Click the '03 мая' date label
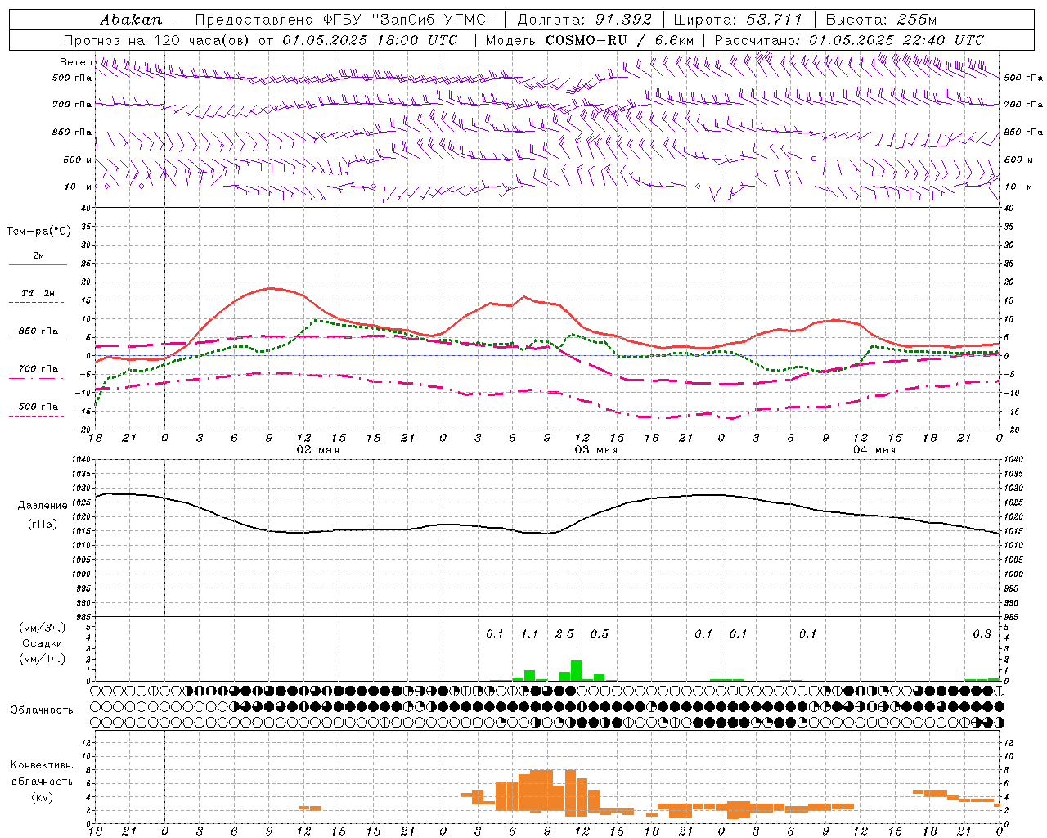 (x=595, y=450)
